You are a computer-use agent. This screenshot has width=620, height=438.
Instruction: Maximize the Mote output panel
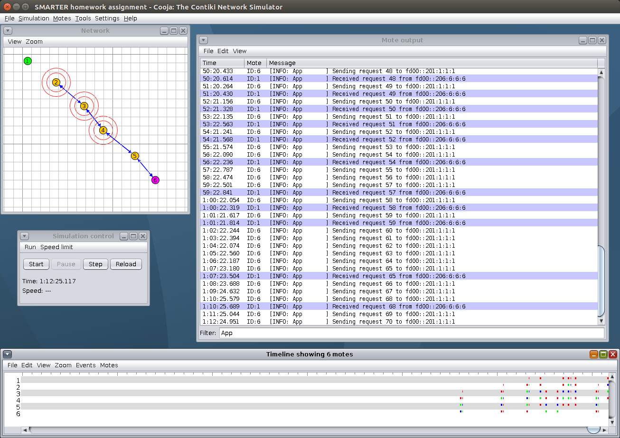point(592,40)
